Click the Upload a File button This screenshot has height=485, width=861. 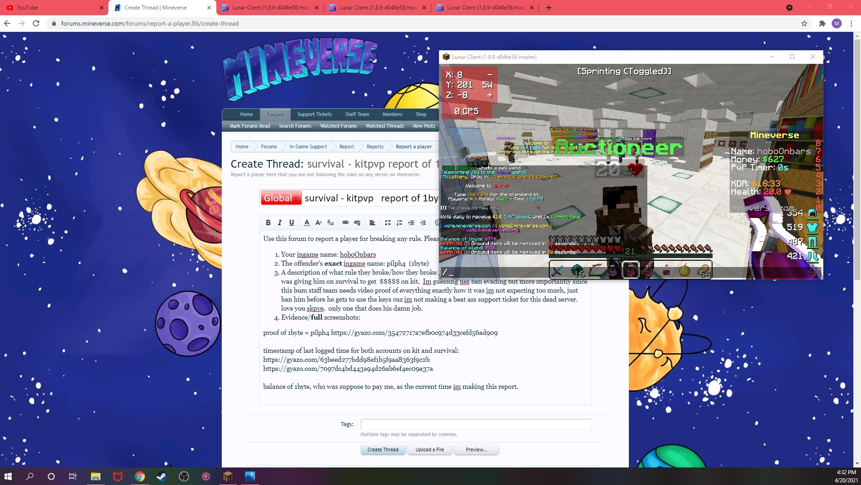(x=430, y=449)
